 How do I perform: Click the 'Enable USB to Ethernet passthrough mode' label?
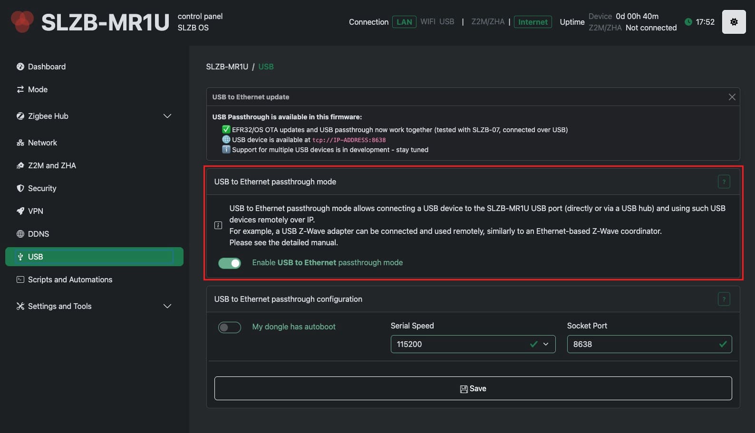(x=327, y=262)
